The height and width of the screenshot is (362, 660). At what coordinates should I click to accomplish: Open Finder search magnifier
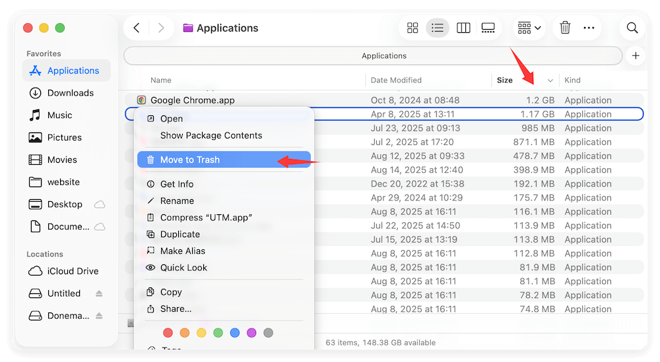pyautogui.click(x=632, y=28)
